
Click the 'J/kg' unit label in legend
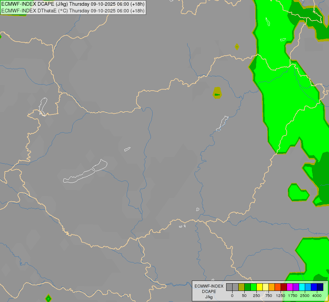(x=209, y=297)
